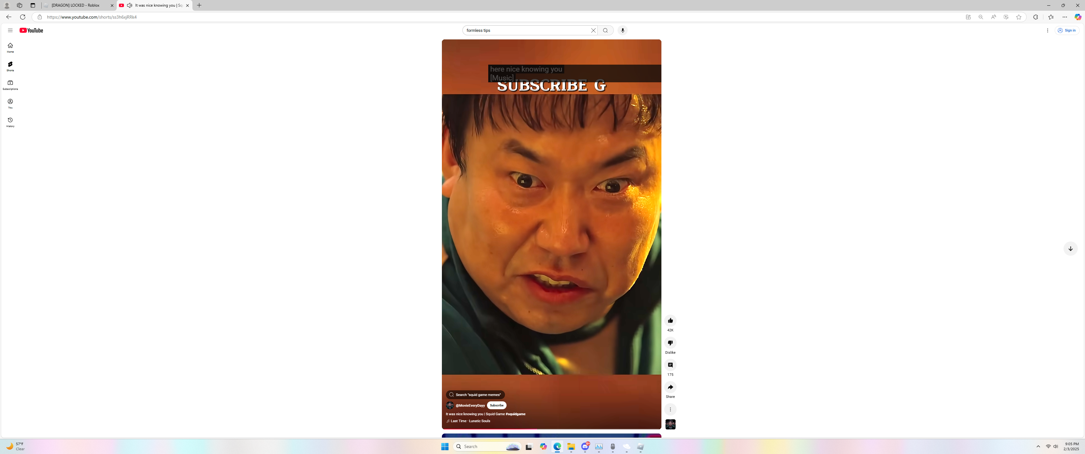Open the browser Extensions menu

(1035, 17)
